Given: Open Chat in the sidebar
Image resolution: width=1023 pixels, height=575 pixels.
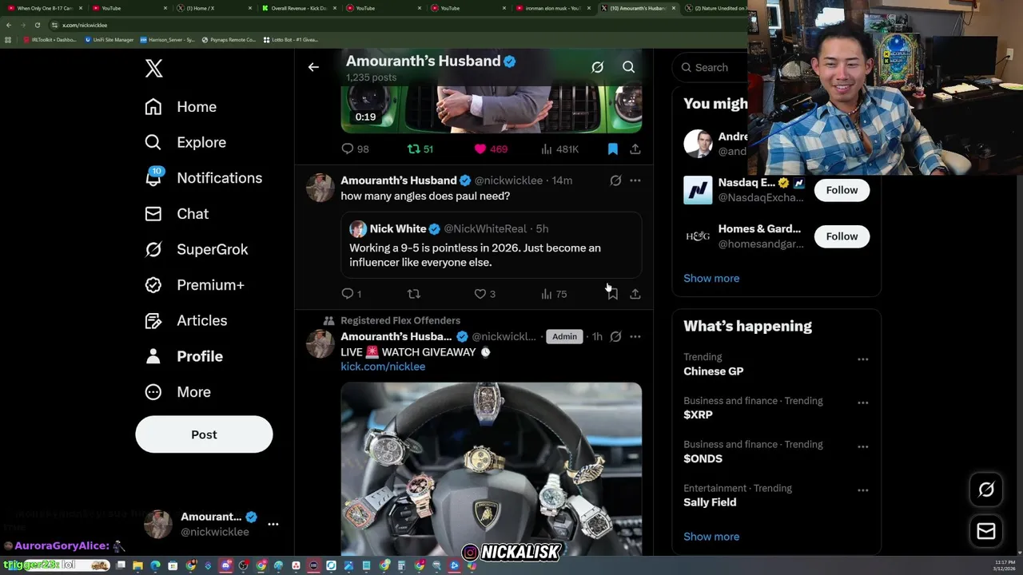Looking at the screenshot, I should pos(177,213).
